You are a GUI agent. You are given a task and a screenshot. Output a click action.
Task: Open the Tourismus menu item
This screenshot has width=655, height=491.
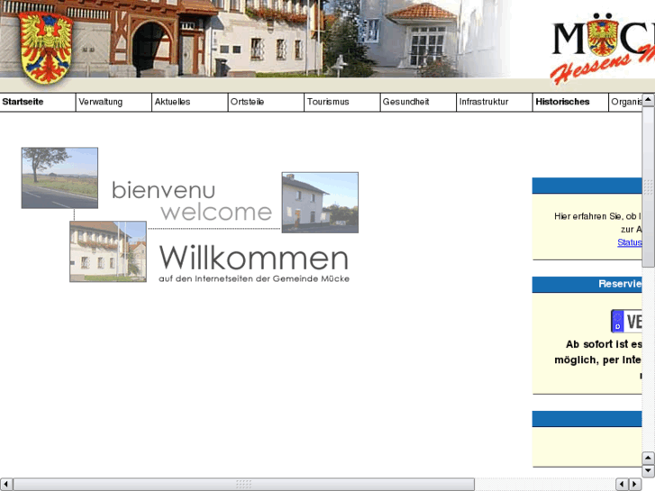pyautogui.click(x=342, y=102)
